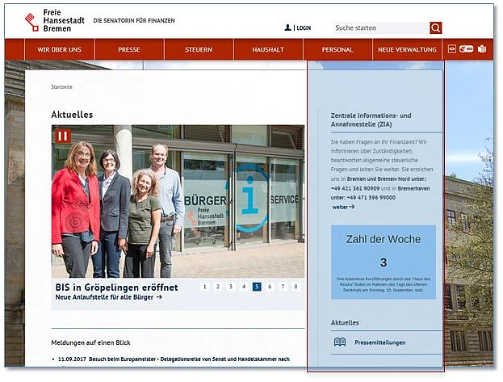This screenshot has width=503, height=382.
Task: Click the magnifier search button
Action: tap(436, 27)
